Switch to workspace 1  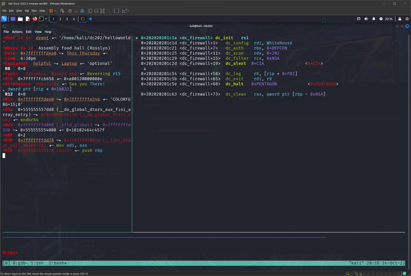(53, 19)
